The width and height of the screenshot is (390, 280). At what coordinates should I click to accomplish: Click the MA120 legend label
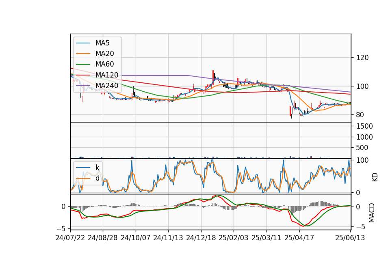[107, 75]
